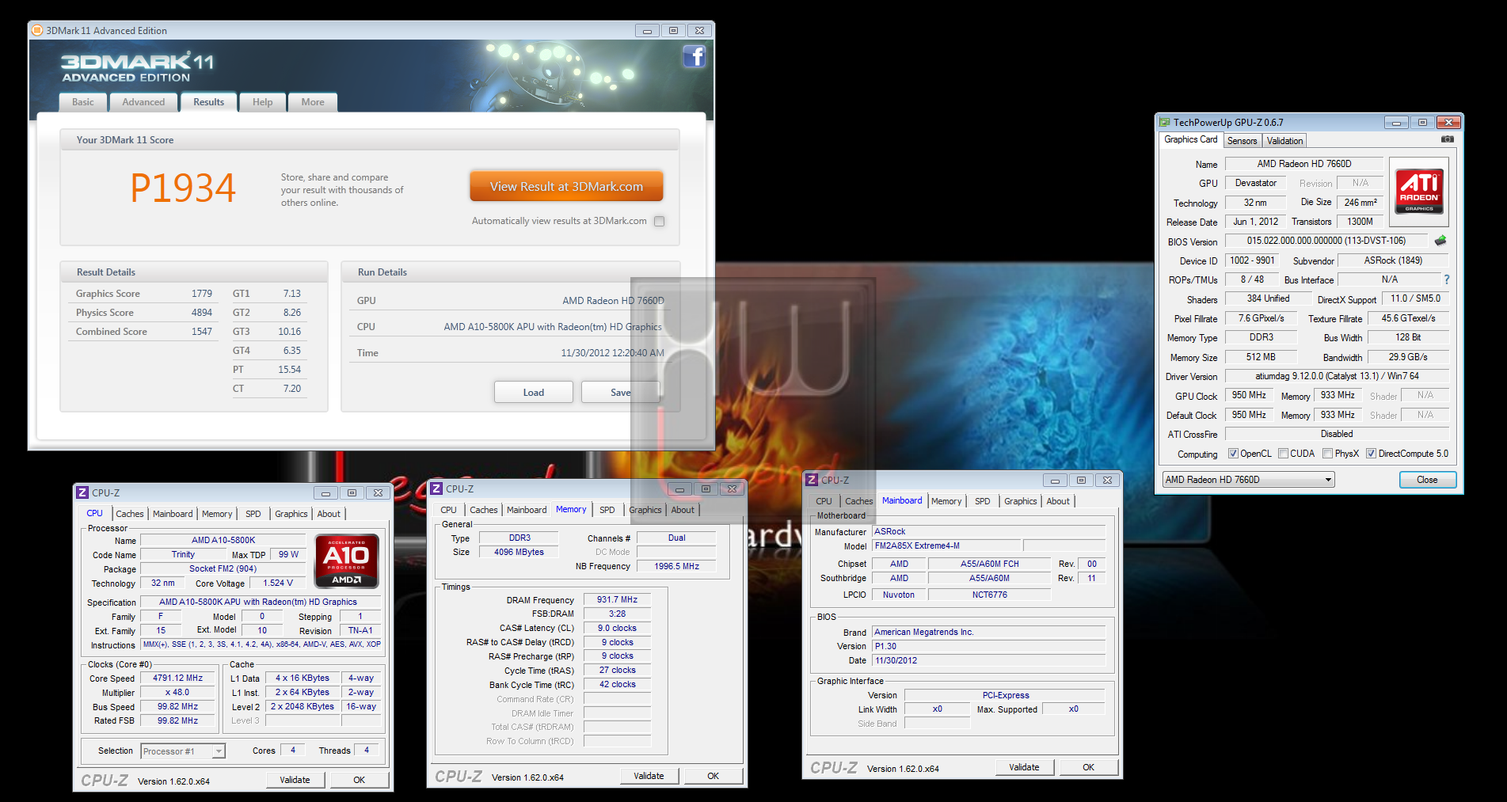Viewport: 1507px width, 802px height.
Task: Click OK in the Memory CPU-Z window
Action: point(714,776)
